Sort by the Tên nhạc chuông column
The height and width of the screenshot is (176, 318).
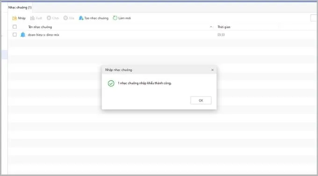(x=40, y=27)
